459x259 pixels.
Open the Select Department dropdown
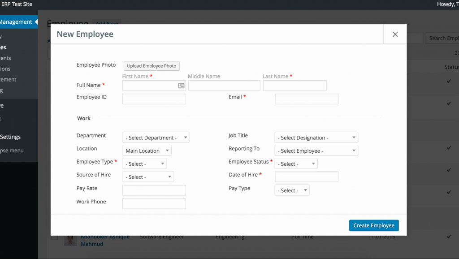[156, 138]
